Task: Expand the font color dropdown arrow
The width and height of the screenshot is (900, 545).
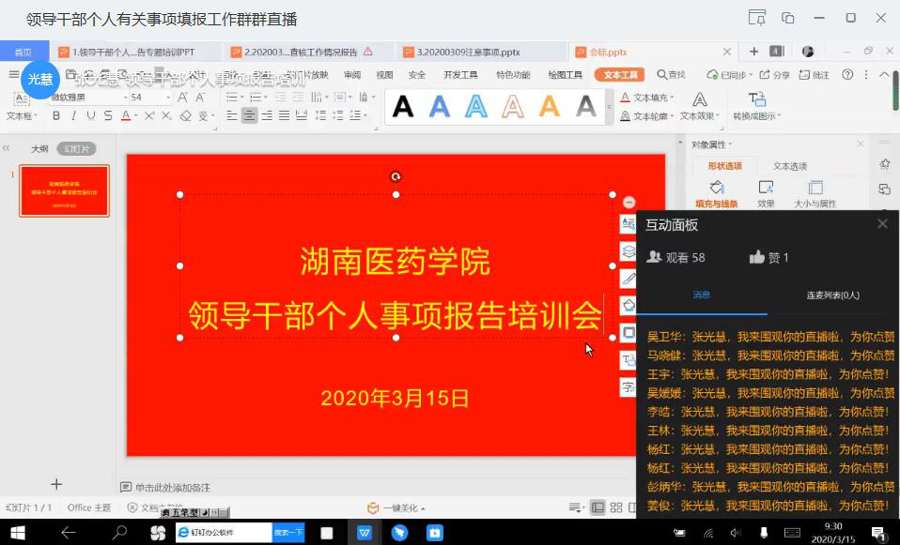Action: click(136, 115)
